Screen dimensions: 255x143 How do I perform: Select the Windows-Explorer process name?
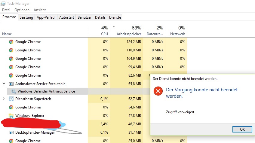30,116
